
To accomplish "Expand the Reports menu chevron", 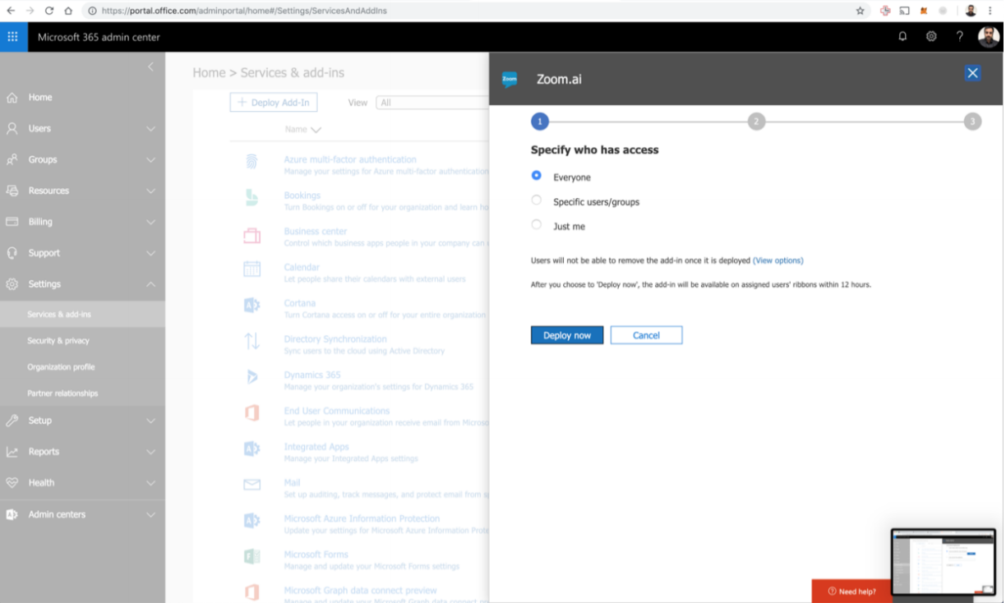I will 150,452.
